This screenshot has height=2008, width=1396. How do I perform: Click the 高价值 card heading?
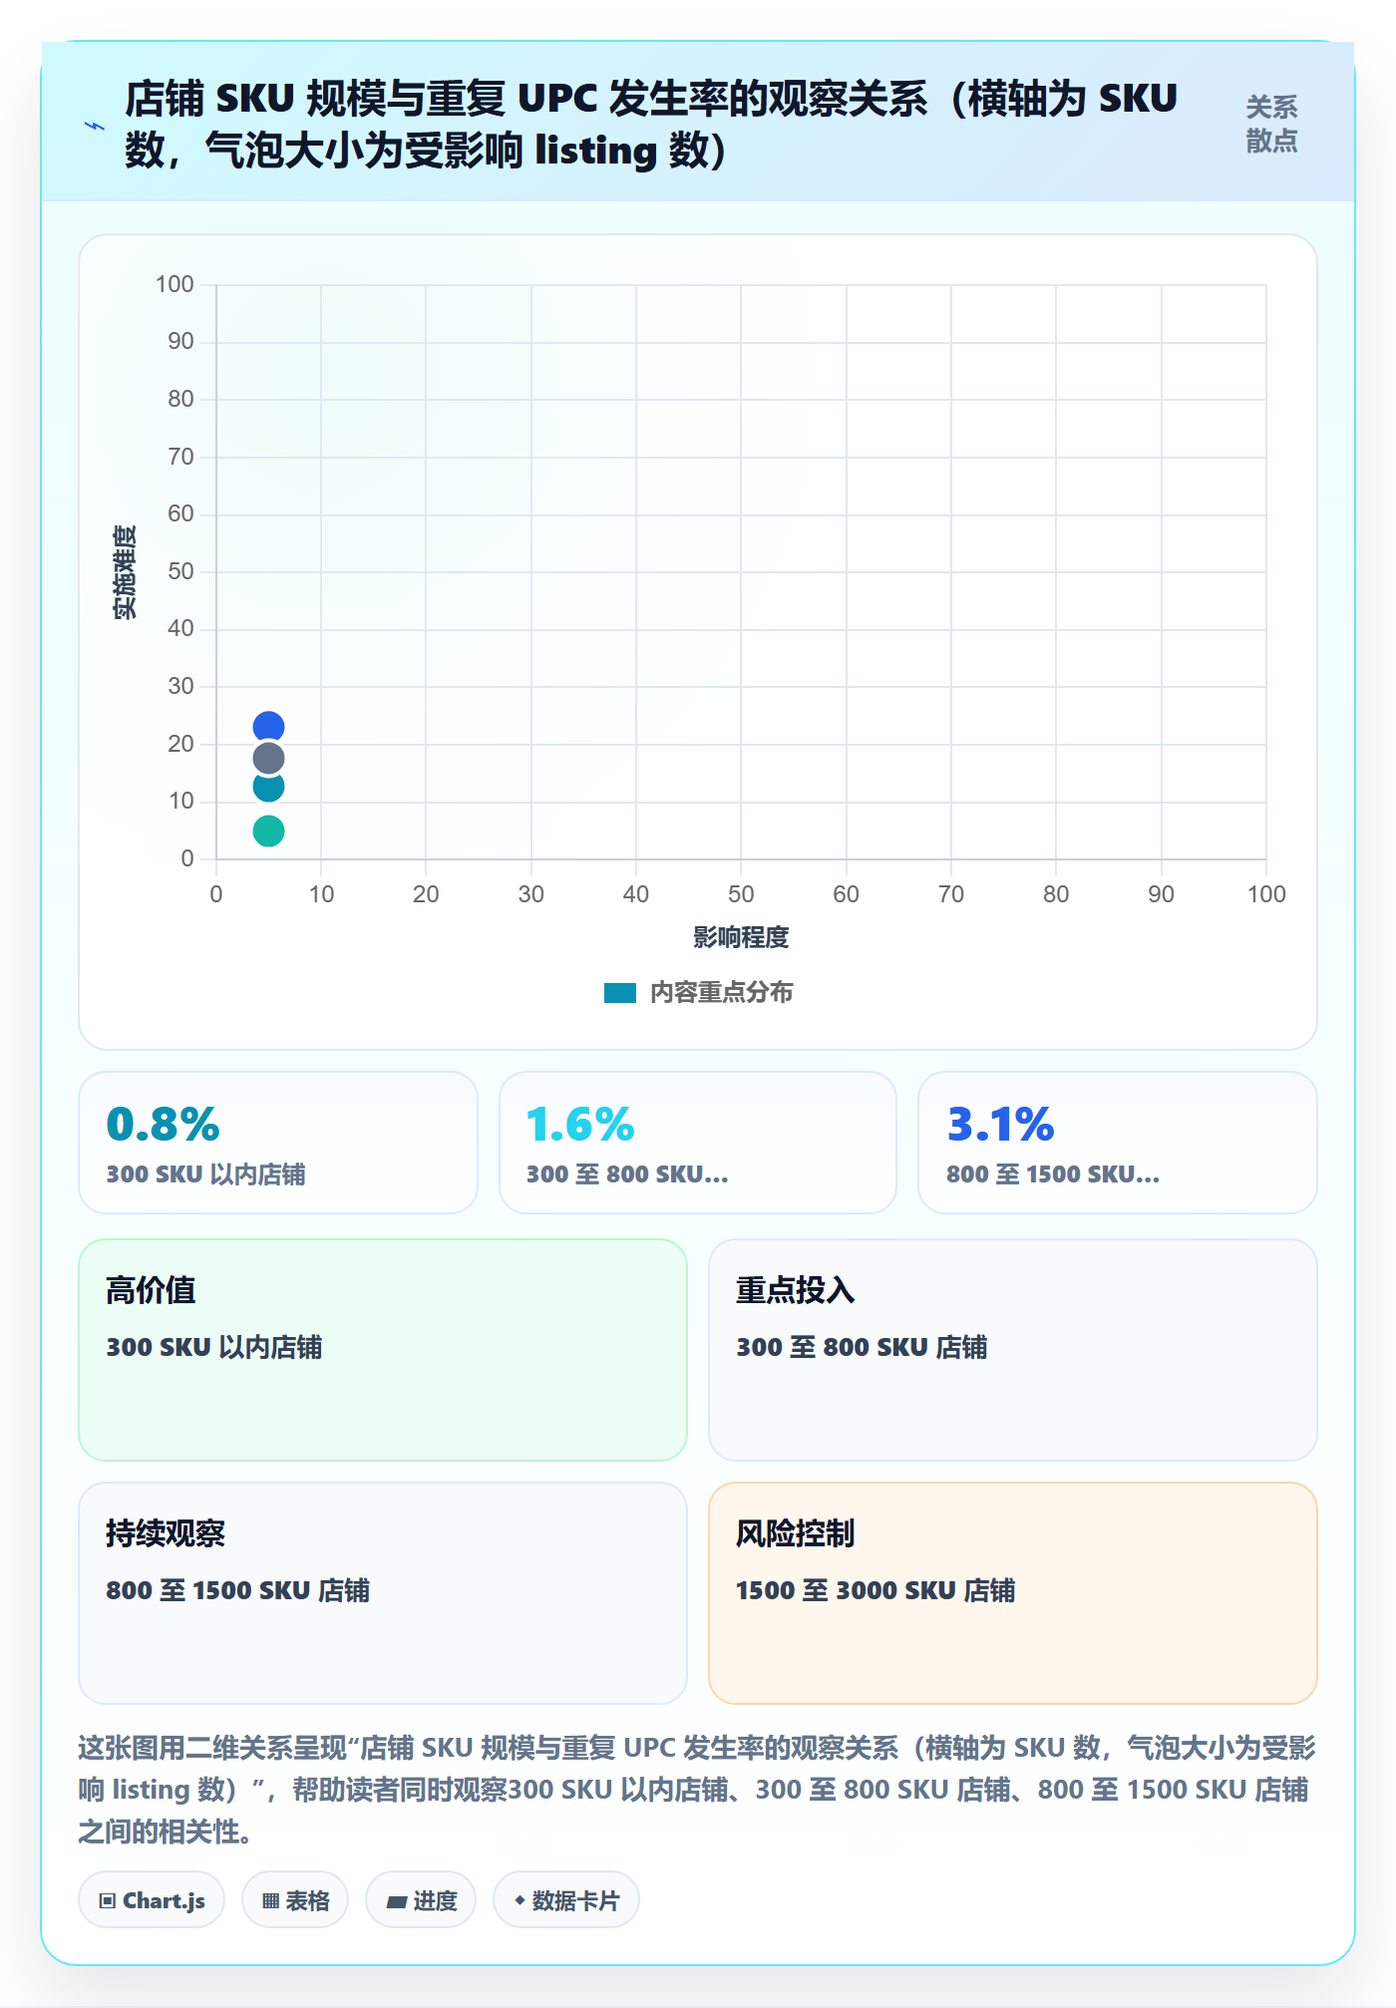click(x=151, y=1290)
